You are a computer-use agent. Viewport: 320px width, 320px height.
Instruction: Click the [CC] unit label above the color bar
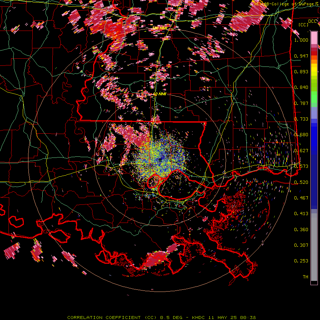click(x=303, y=25)
